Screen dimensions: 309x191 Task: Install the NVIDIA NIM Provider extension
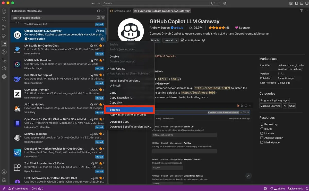tap(100, 68)
